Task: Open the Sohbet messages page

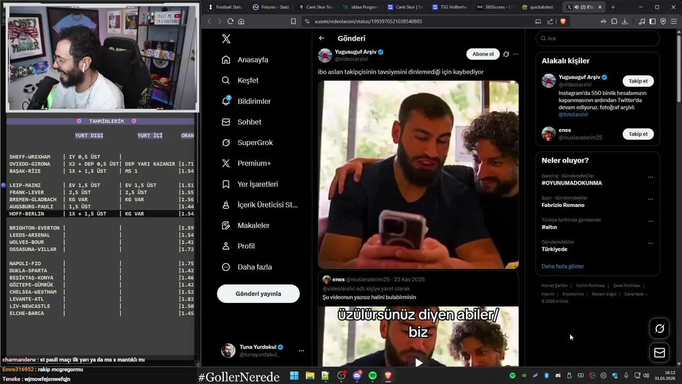Action: click(241, 122)
